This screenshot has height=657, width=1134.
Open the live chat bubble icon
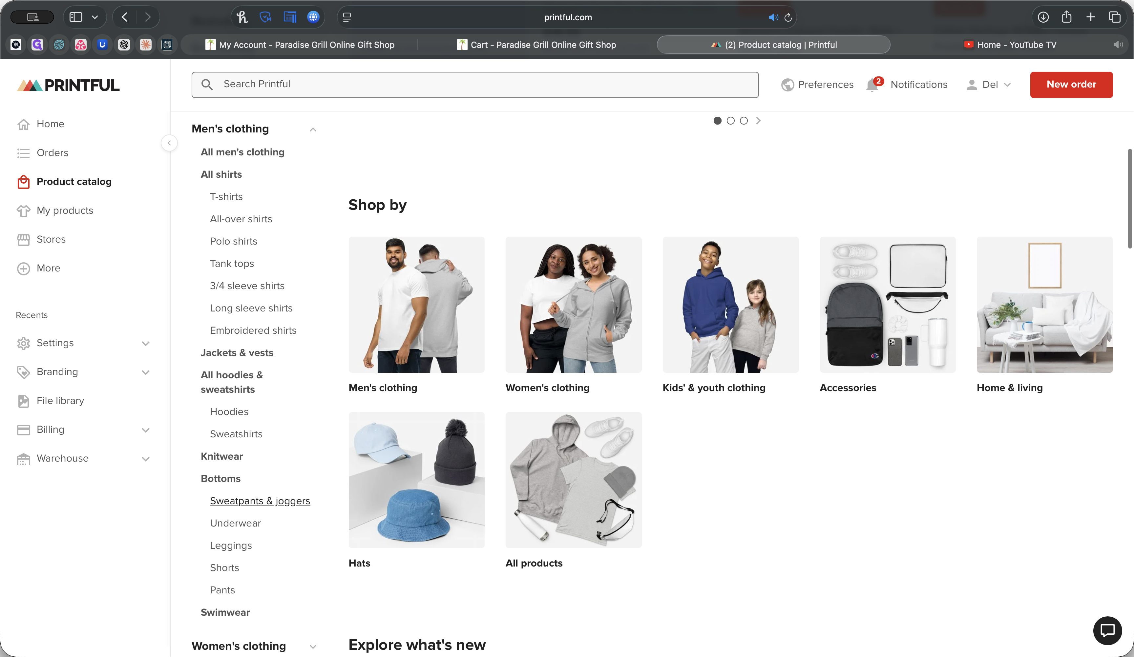1107,630
